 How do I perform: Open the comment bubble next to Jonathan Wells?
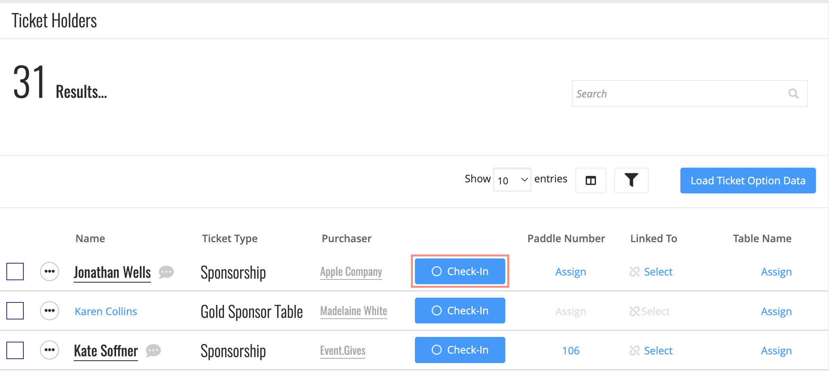166,272
